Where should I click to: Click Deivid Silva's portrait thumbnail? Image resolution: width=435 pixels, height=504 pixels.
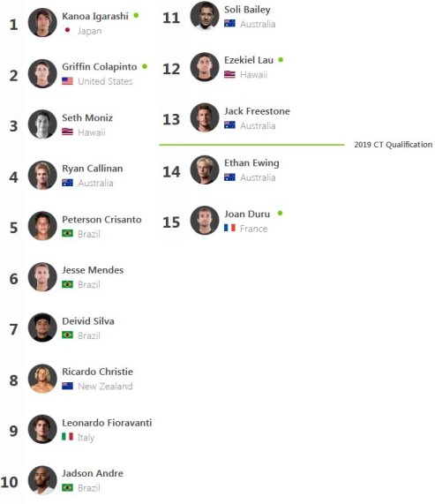point(42,327)
